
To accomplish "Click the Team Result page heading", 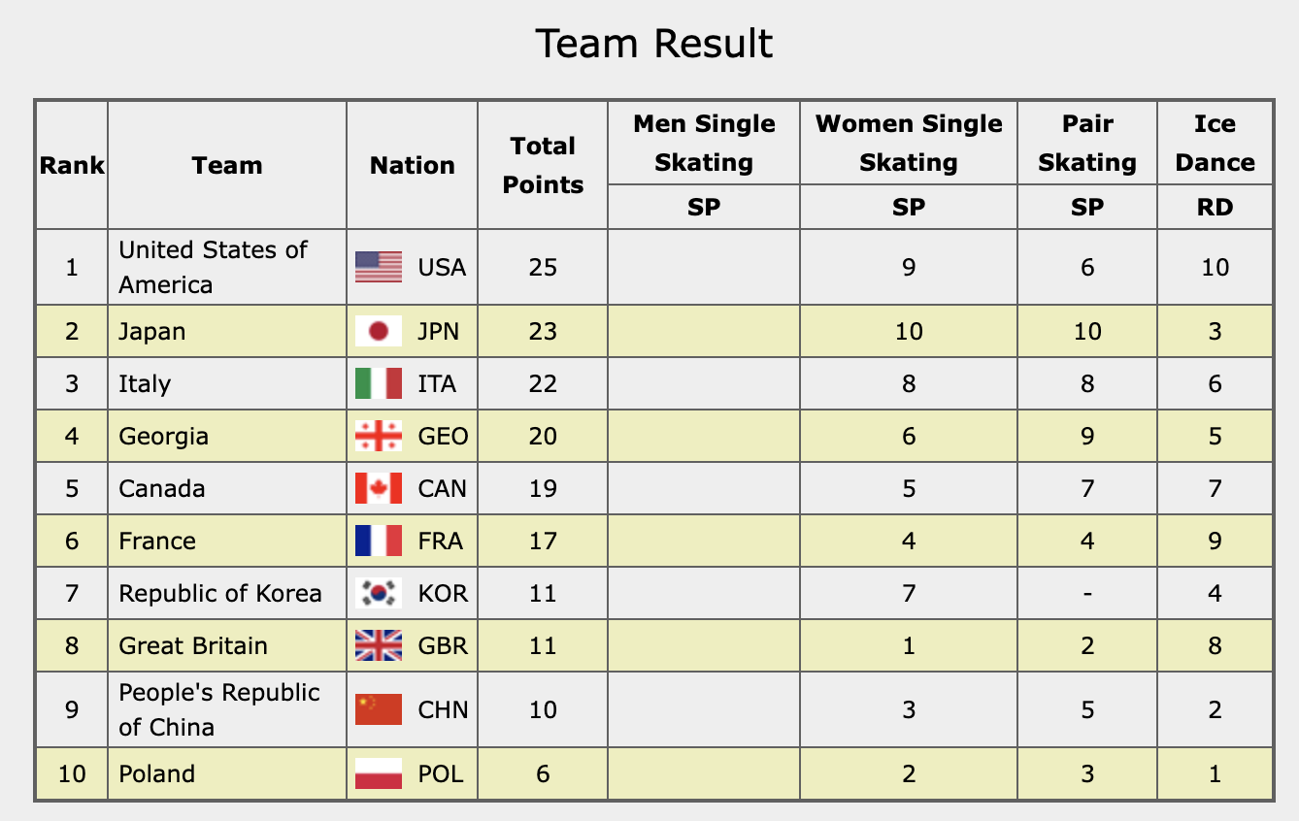I will tap(654, 44).
